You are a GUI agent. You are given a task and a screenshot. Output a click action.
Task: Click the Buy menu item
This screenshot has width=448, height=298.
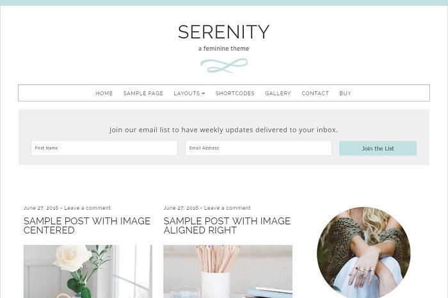(x=345, y=93)
